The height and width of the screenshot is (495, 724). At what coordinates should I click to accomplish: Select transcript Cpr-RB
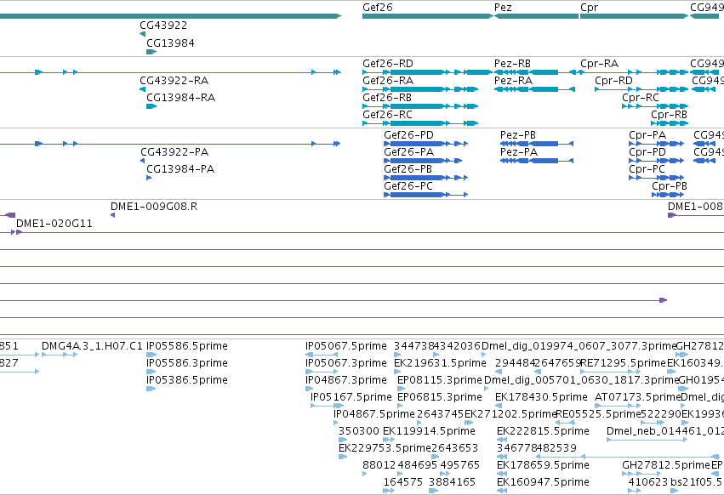click(670, 123)
